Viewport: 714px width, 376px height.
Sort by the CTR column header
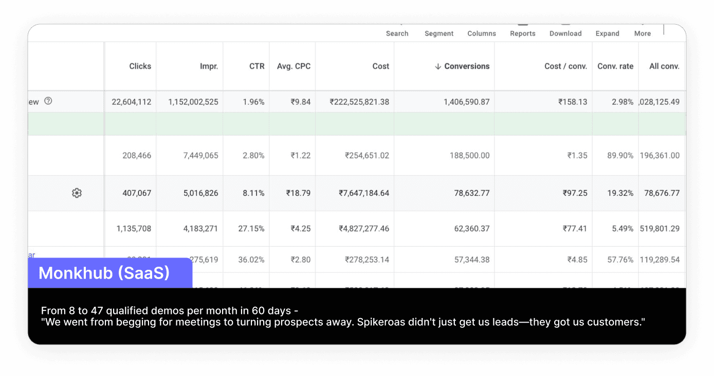pos(257,66)
